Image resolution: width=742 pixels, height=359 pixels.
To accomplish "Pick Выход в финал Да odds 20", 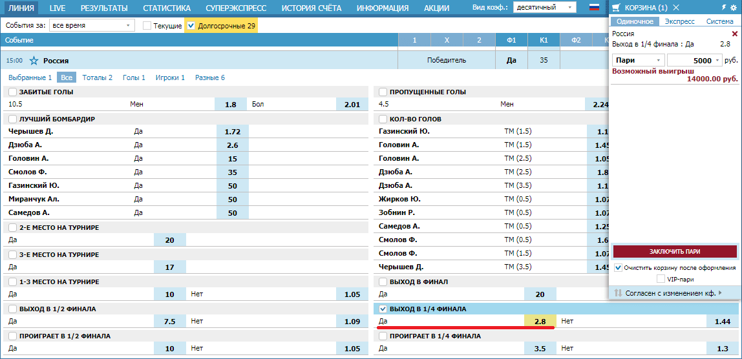I will pos(540,294).
